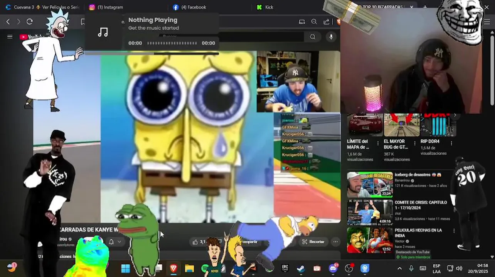Screen dimensions: 495x277
Task: Open the YouTube hamburger guide menu
Action: click(x=10, y=37)
